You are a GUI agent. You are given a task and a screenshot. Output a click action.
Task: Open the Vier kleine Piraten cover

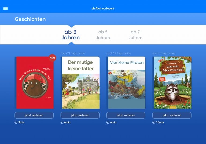126,83
